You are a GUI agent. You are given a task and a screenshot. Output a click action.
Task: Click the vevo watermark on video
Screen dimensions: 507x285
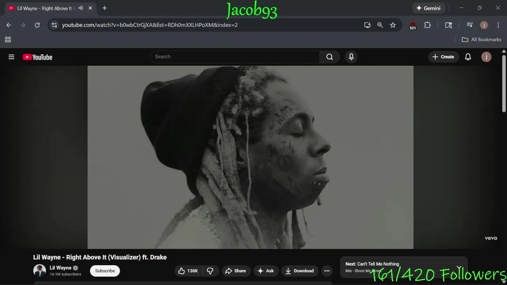click(x=491, y=238)
